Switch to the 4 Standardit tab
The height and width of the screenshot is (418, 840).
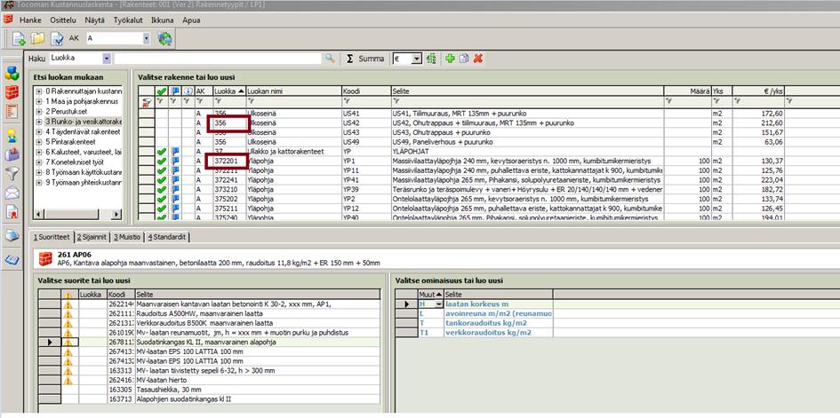166,236
